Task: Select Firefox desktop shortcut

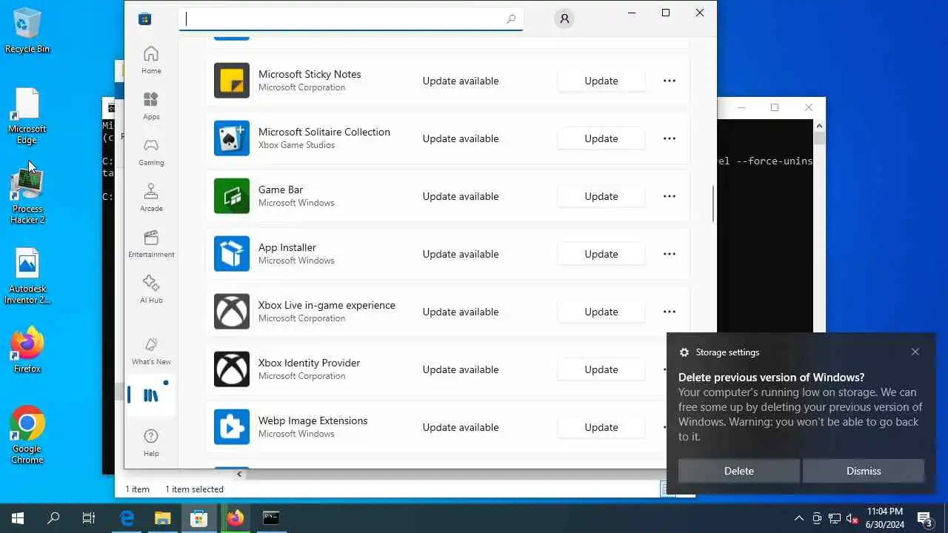Action: pos(27,350)
